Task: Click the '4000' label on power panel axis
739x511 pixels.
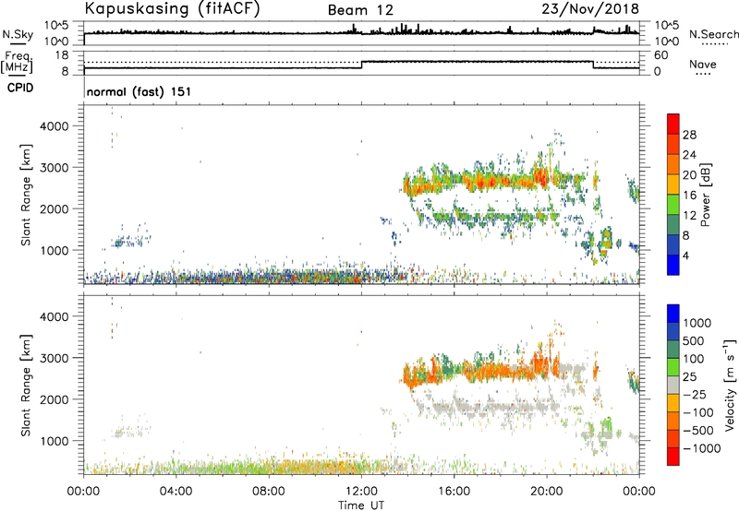Action: pos(54,126)
